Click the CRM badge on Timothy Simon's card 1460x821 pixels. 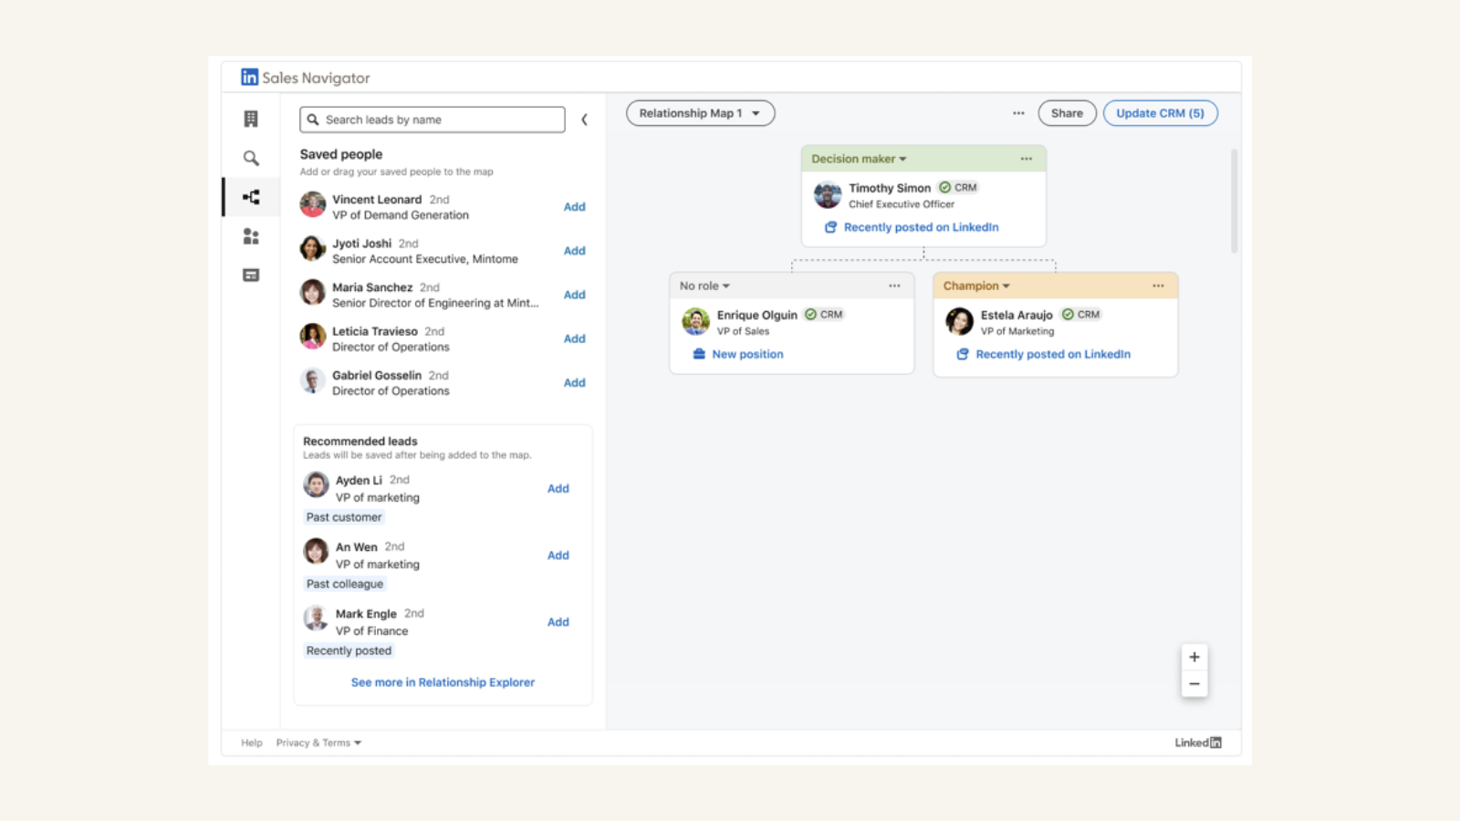point(958,187)
